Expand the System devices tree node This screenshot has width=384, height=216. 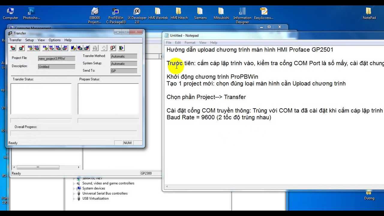coord(74,188)
